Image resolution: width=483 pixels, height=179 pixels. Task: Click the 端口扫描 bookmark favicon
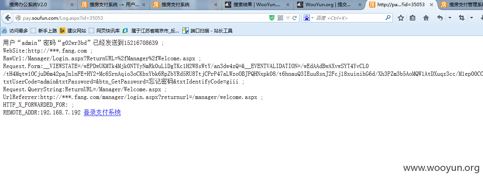coord(186,31)
